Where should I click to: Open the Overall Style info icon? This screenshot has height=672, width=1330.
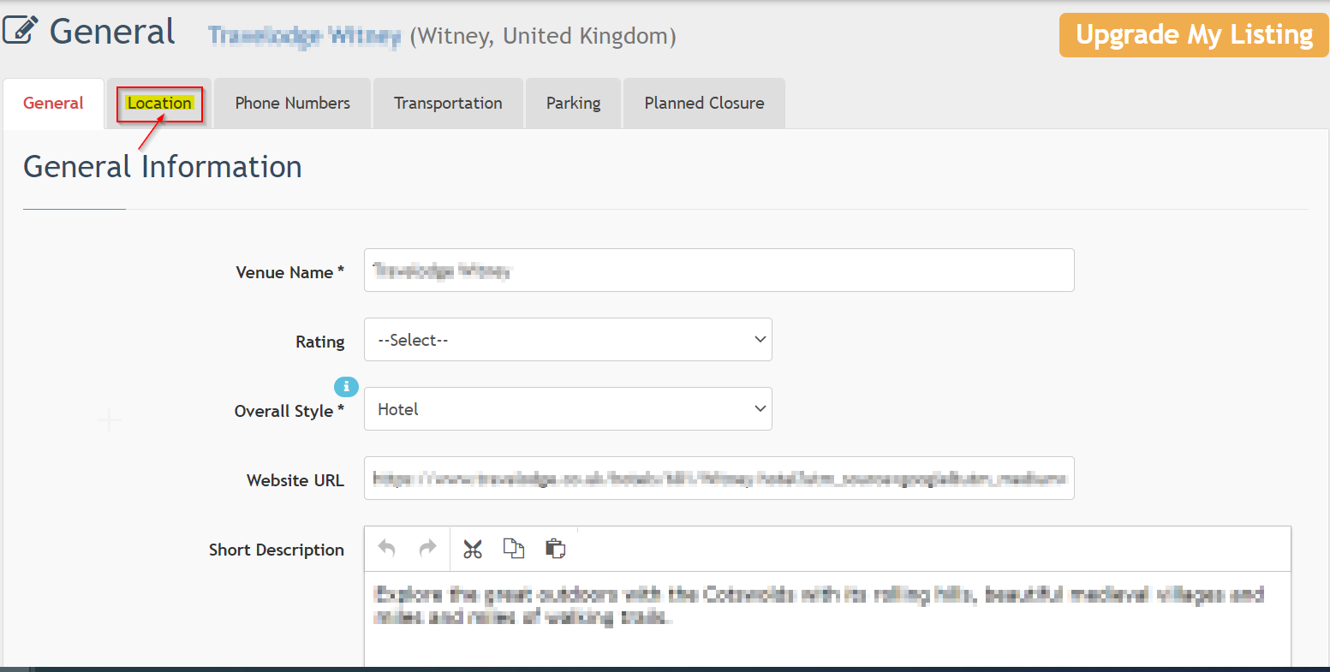(346, 386)
